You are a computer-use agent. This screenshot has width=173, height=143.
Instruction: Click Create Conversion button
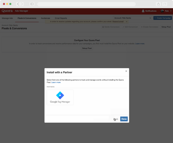149,27
